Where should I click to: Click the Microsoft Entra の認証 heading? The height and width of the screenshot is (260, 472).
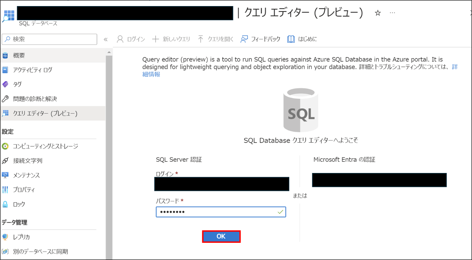(344, 160)
